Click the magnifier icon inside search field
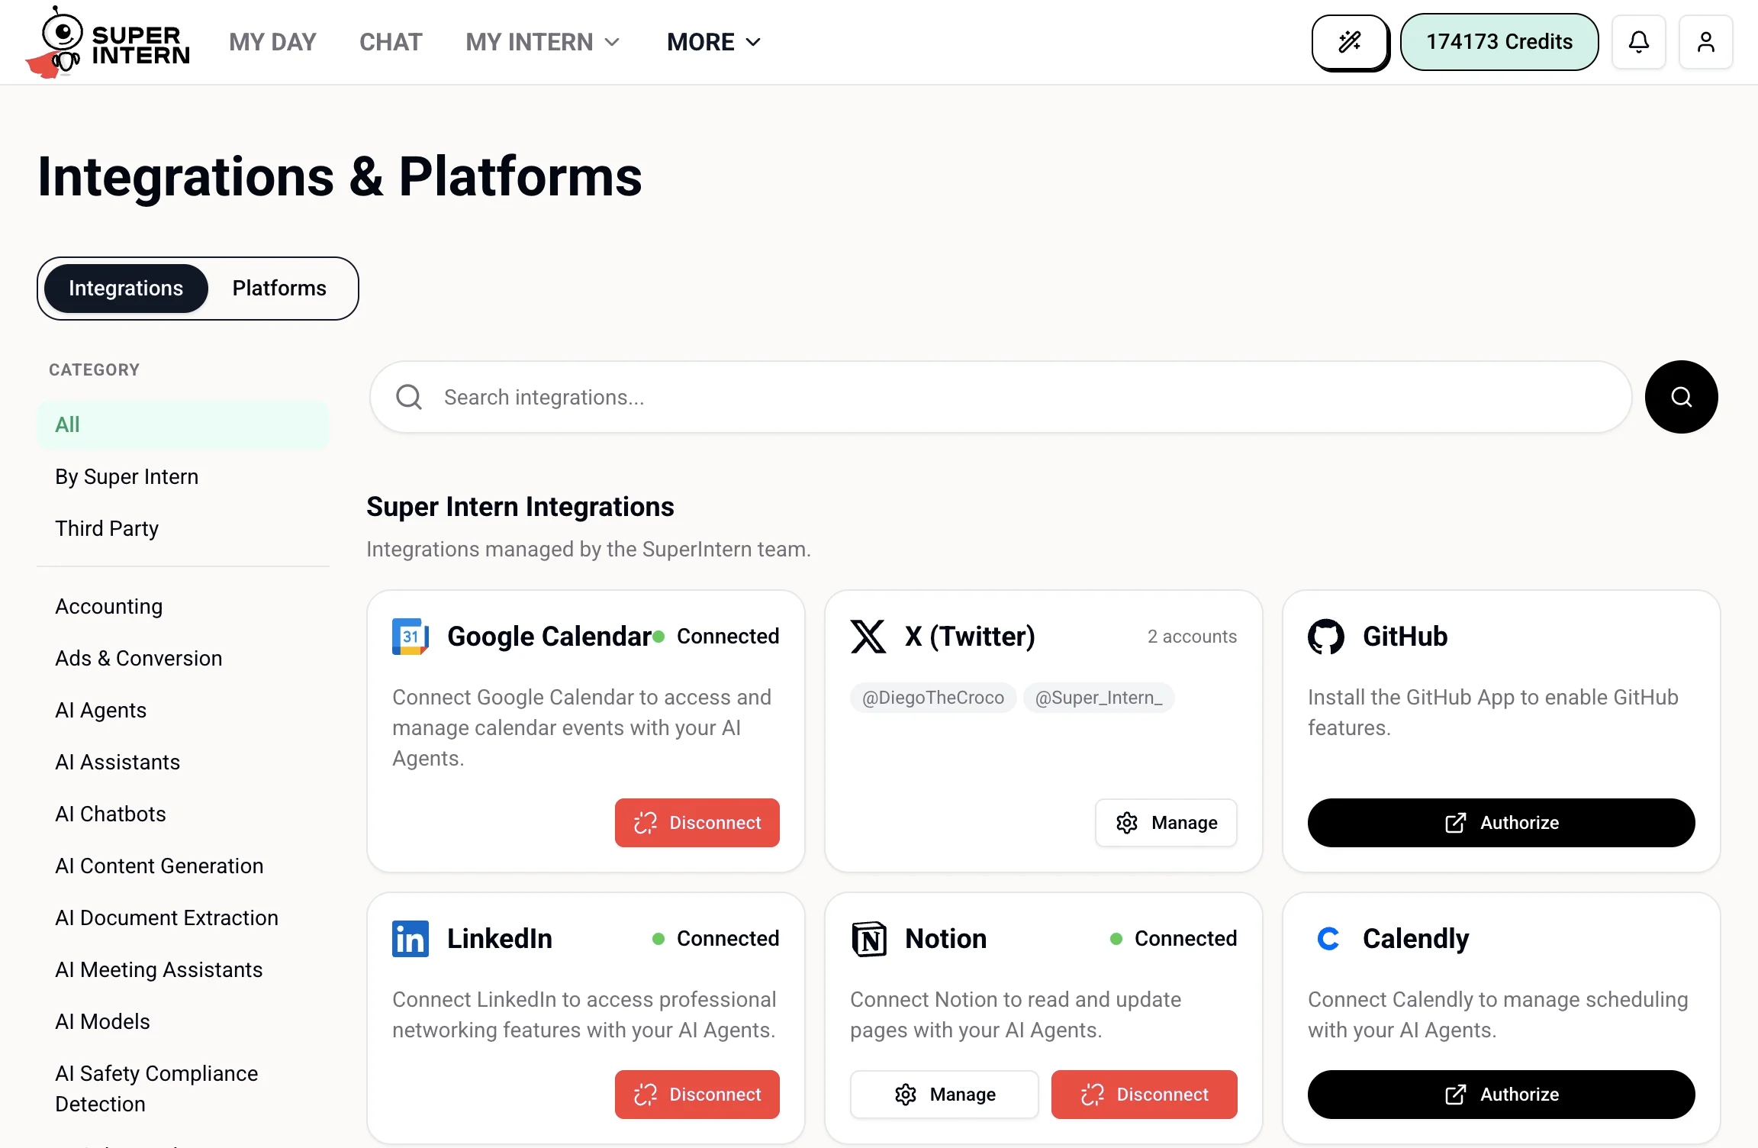Viewport: 1758px width, 1148px height. [409, 397]
